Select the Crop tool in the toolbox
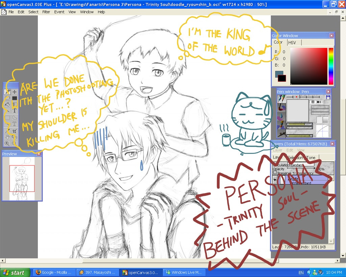The image size is (346, 277). [15, 131]
